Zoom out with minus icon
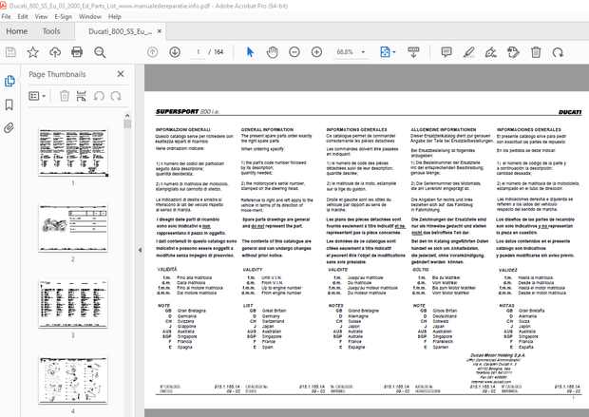 pyautogui.click(x=294, y=52)
